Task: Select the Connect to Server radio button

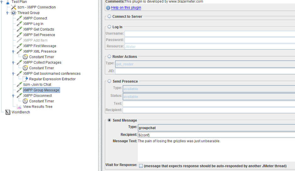Action: point(109,16)
